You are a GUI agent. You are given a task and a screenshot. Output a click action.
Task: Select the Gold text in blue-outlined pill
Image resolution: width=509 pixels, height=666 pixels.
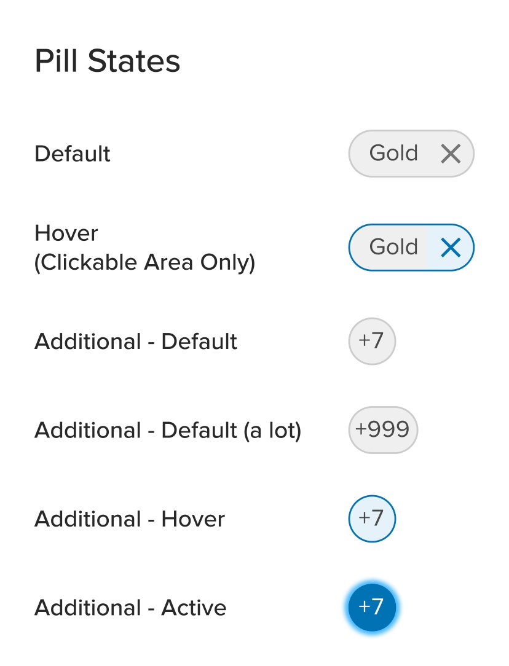point(393,247)
